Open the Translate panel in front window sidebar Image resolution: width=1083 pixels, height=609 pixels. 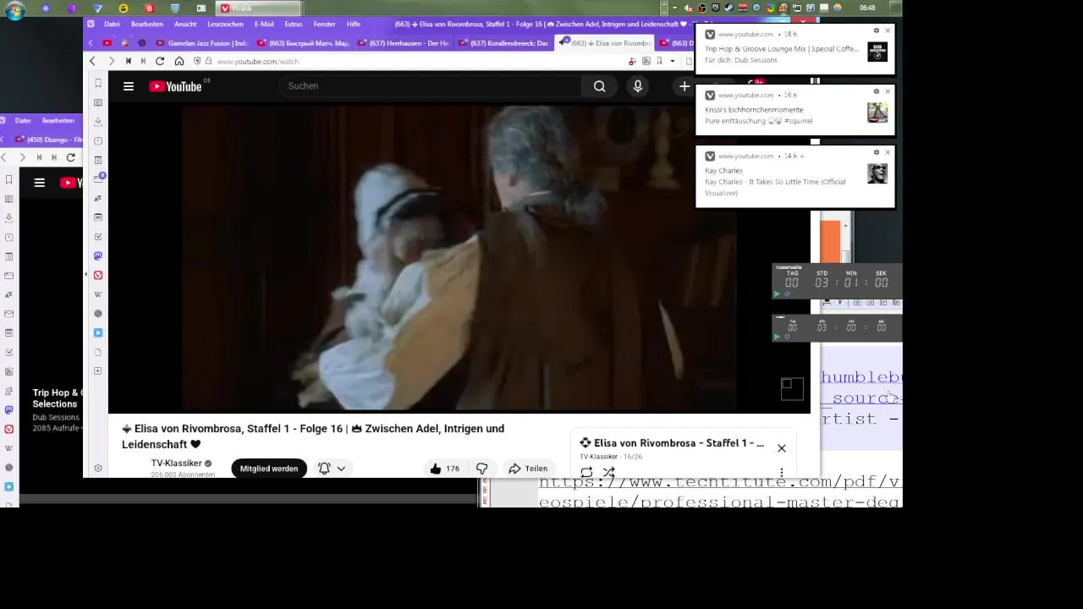pos(98,199)
